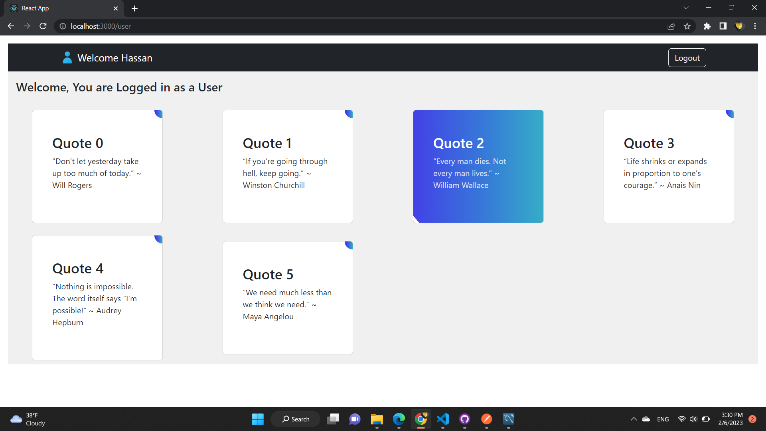Launch Visual Studio Code from the taskbar
The height and width of the screenshot is (431, 766).
(443, 419)
